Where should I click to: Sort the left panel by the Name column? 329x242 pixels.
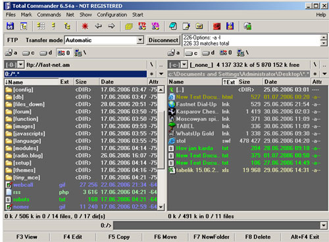click(x=31, y=82)
